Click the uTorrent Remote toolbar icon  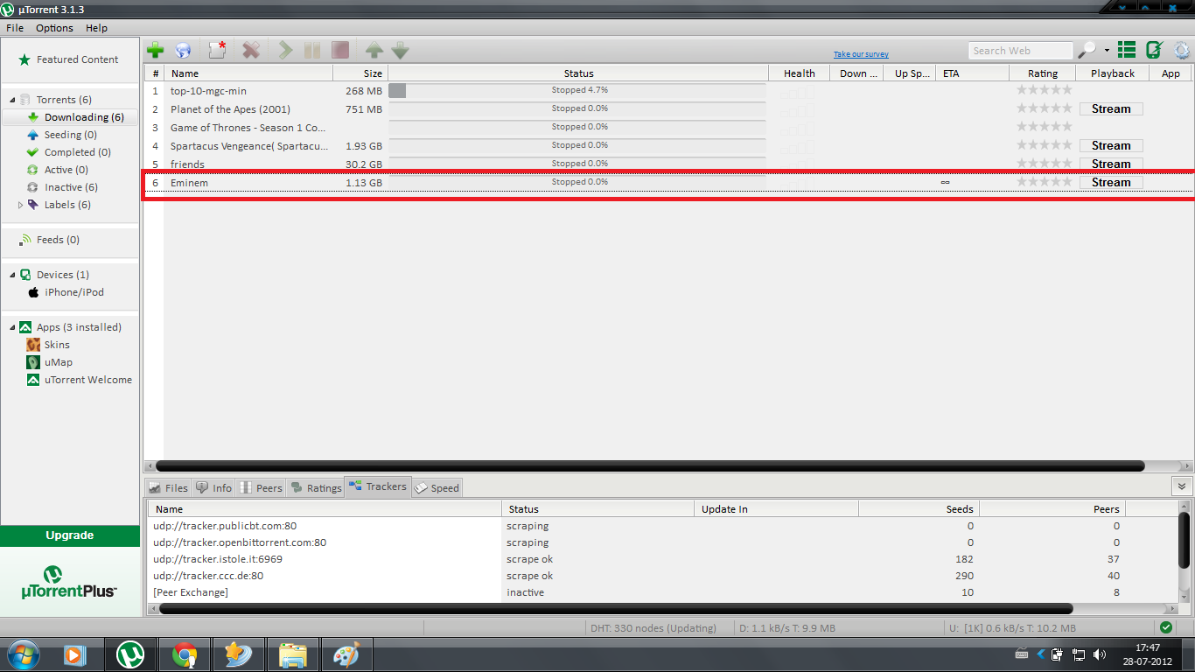(1155, 51)
